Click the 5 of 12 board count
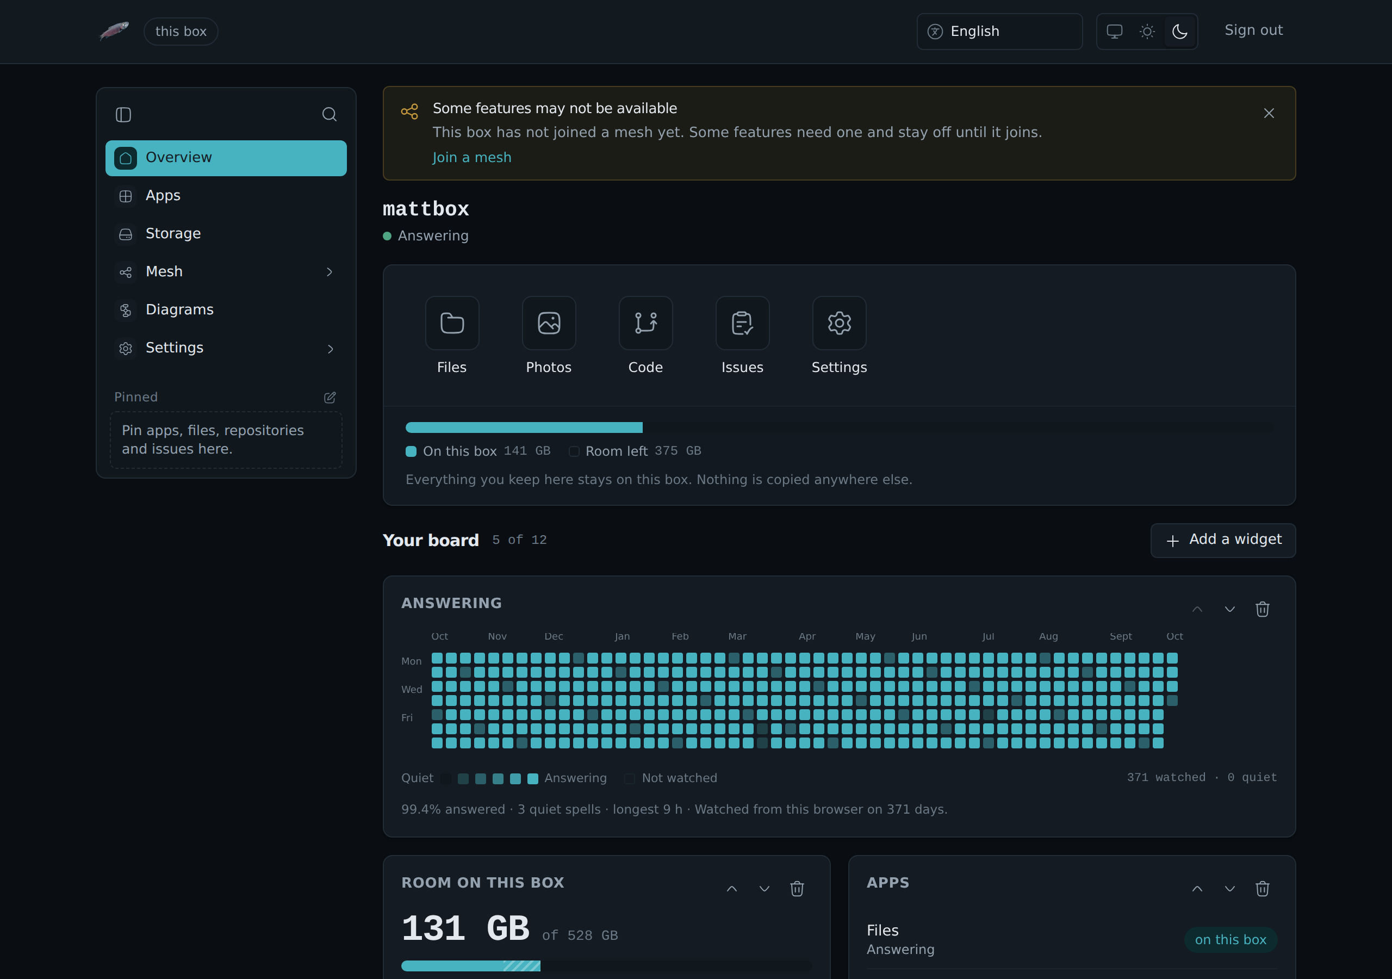 (x=519, y=540)
